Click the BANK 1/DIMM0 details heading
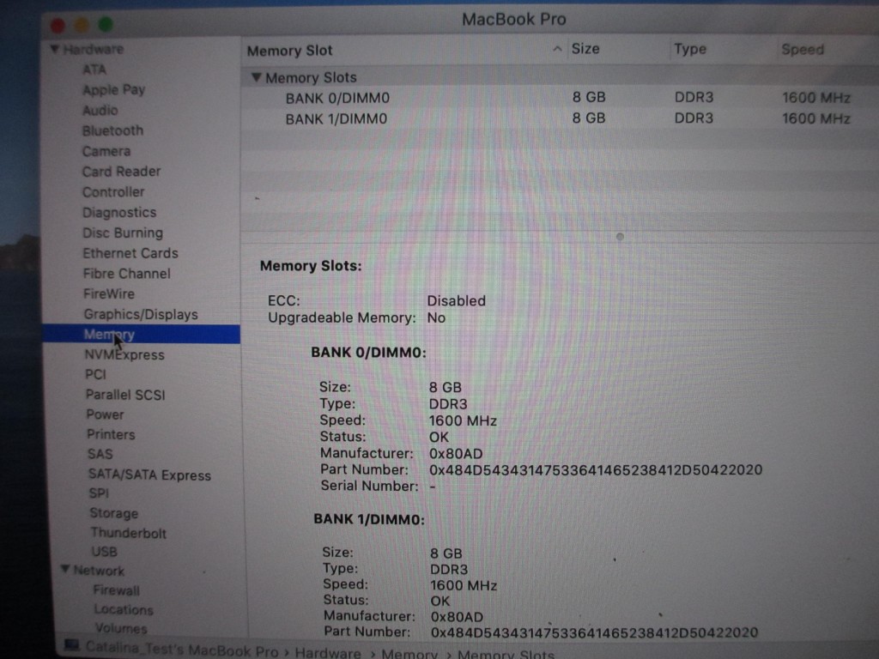879x659 pixels. [x=369, y=519]
